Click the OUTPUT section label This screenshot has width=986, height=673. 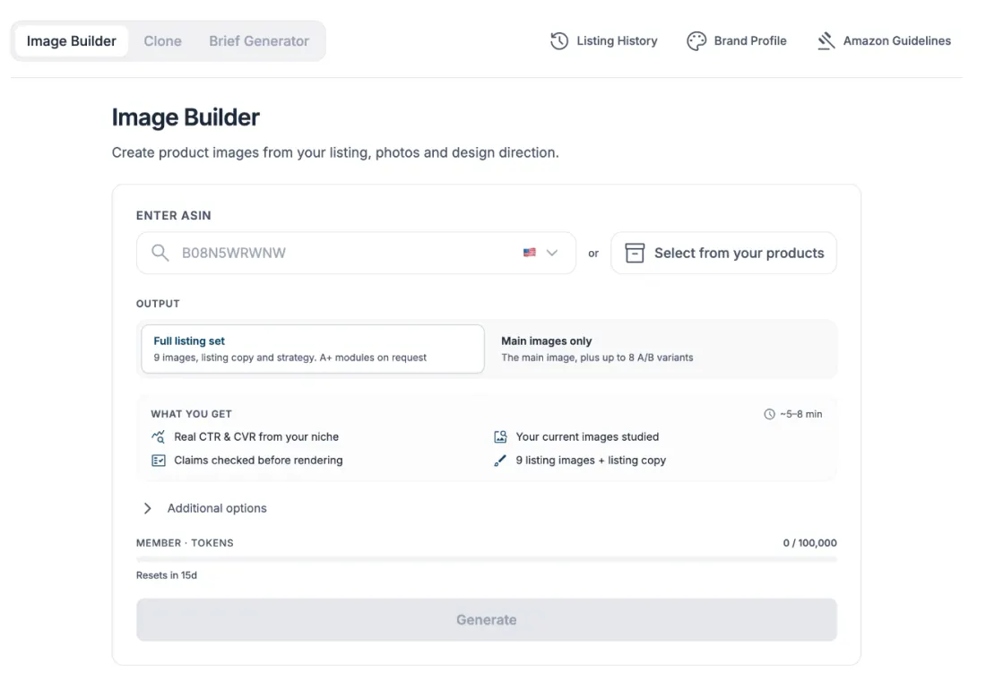(x=158, y=304)
